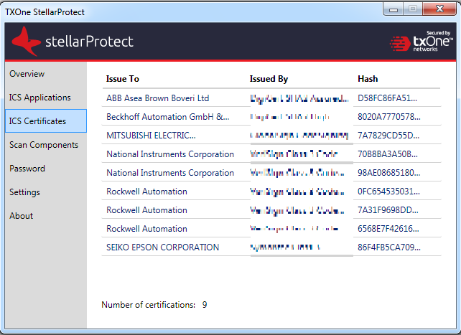The height and width of the screenshot is (335, 461).
Task: Sort by the Hash column header
Action: [x=368, y=79]
